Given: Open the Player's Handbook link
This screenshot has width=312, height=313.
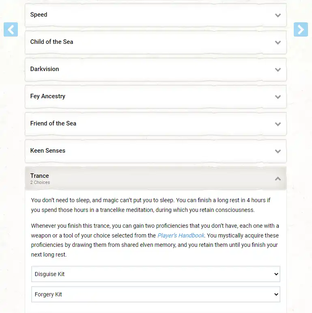Looking at the screenshot, I should click(181, 235).
